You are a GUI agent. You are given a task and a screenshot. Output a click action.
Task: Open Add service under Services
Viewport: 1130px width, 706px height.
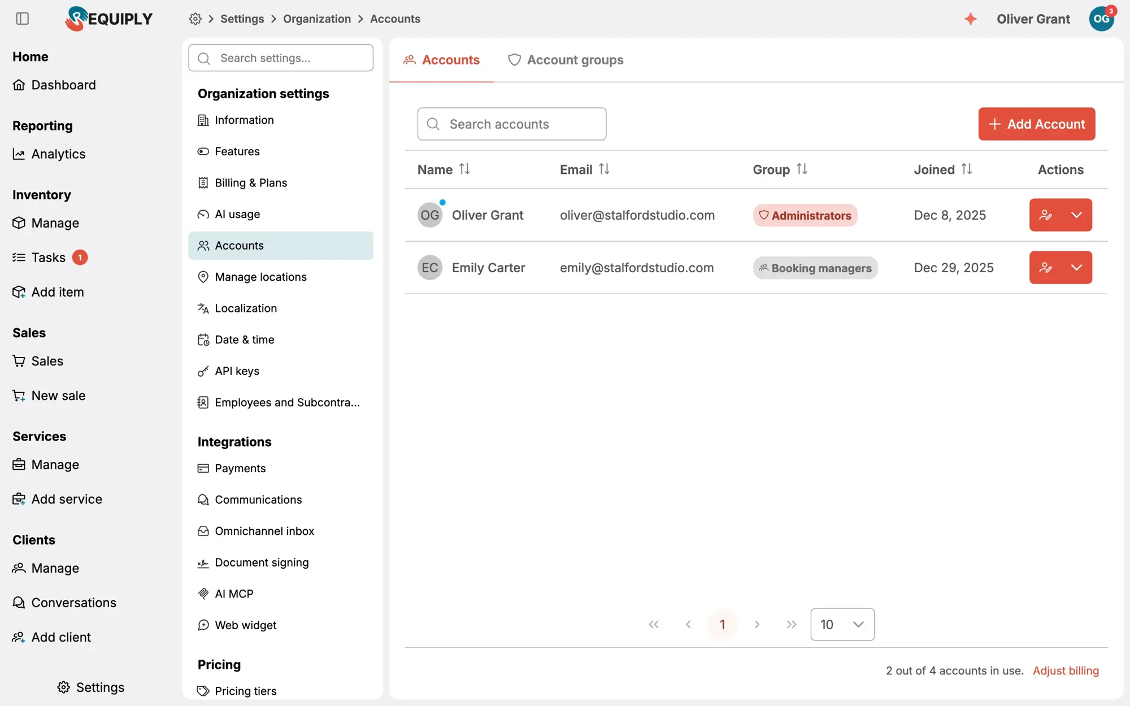pyautogui.click(x=57, y=499)
